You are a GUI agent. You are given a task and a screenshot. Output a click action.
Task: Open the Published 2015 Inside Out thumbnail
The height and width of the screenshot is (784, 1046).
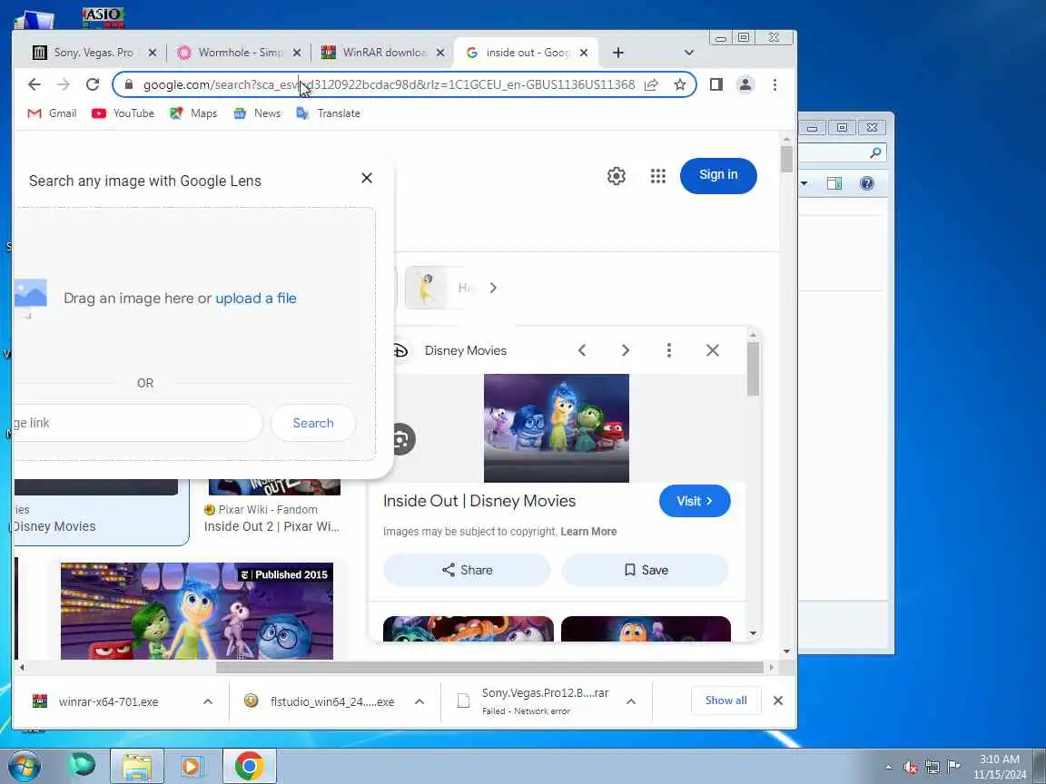(197, 612)
